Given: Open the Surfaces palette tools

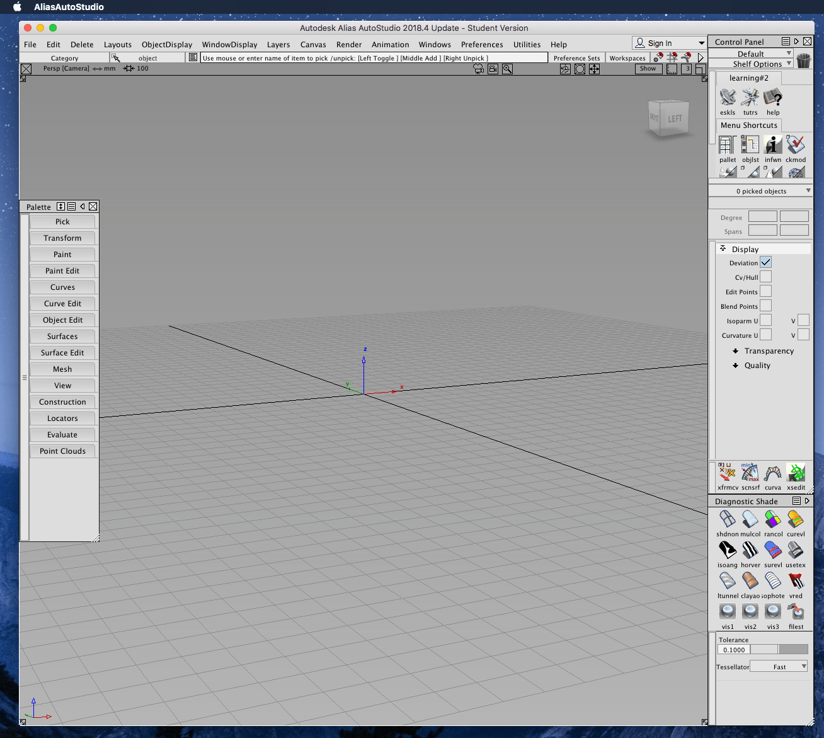Looking at the screenshot, I should click(62, 337).
